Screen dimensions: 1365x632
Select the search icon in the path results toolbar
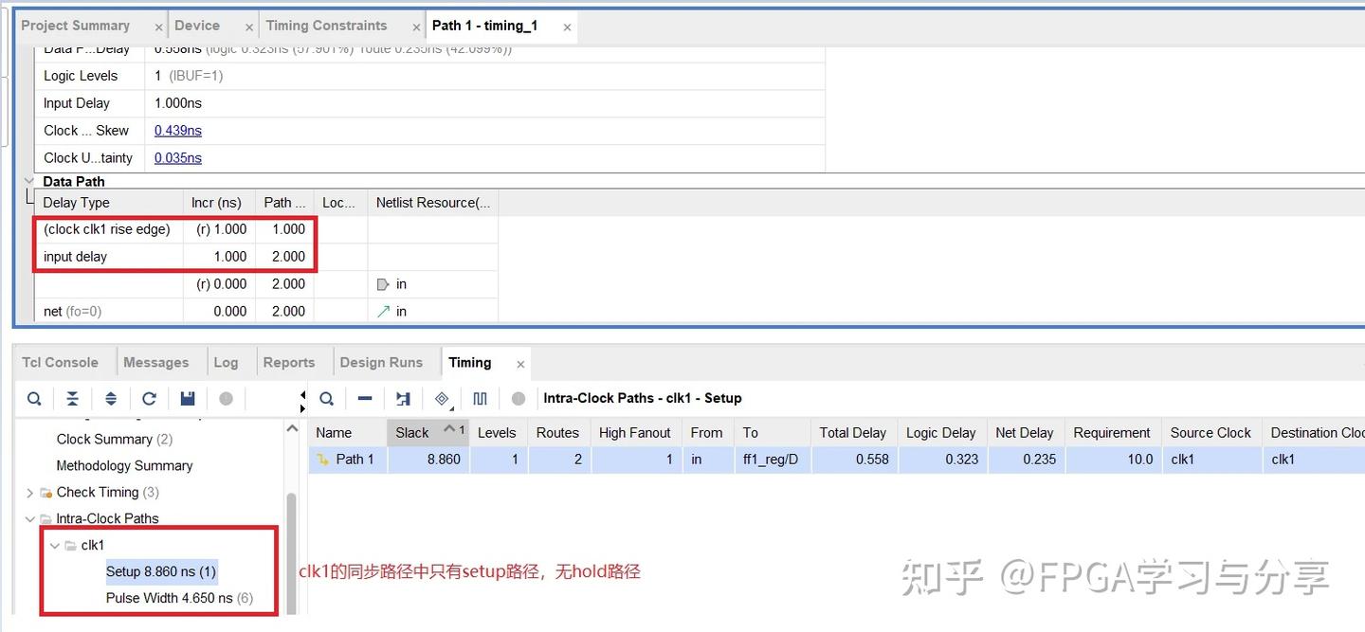click(326, 398)
